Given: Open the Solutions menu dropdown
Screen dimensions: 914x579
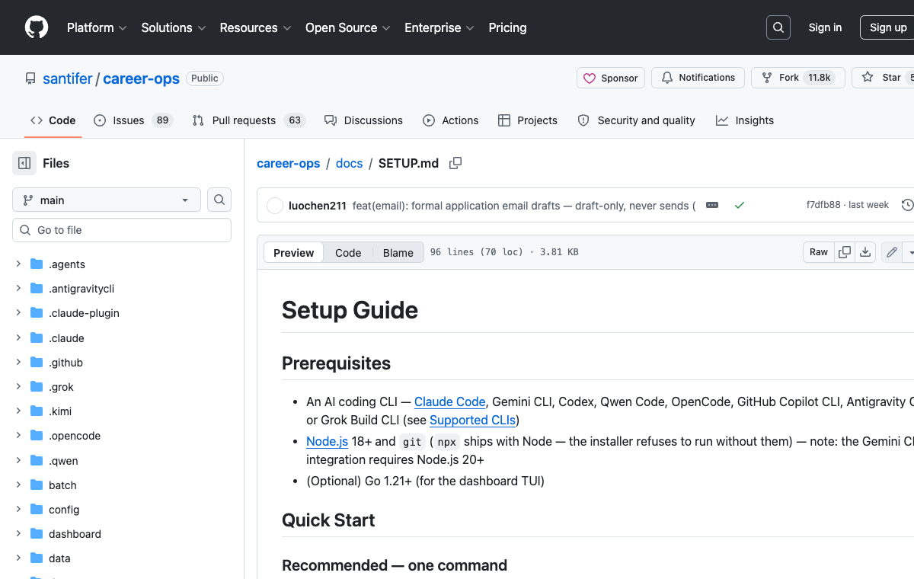Looking at the screenshot, I should 174,27.
